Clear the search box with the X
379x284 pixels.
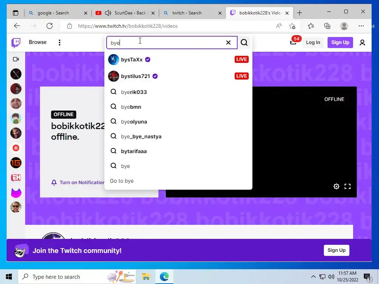coord(228,43)
